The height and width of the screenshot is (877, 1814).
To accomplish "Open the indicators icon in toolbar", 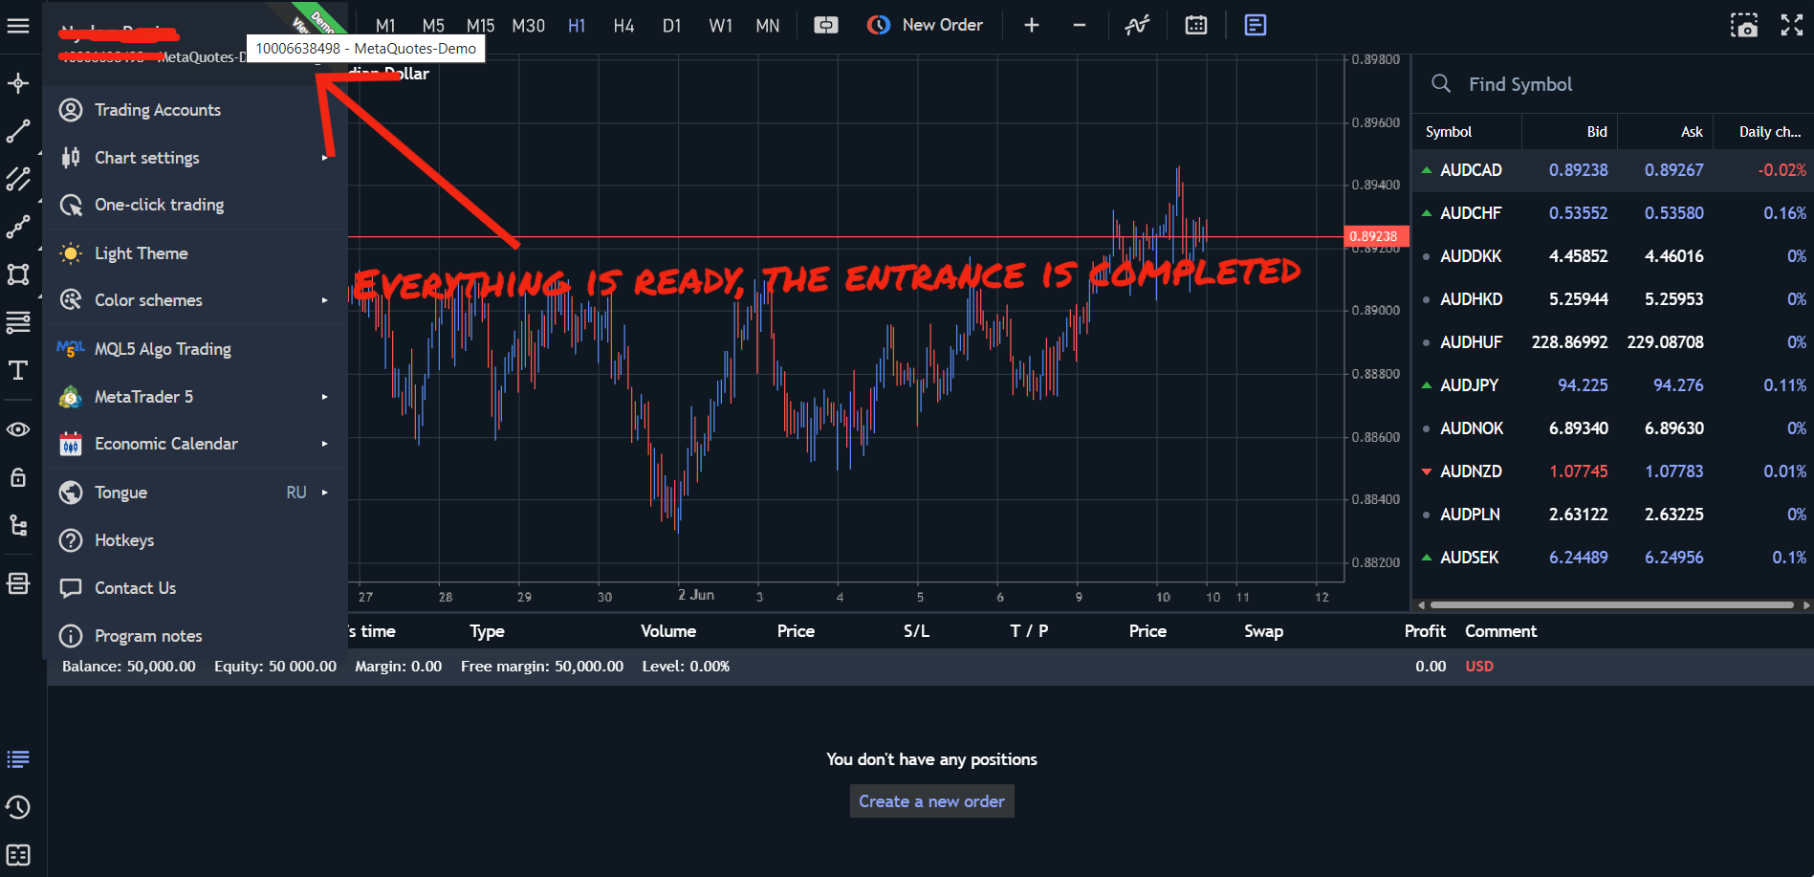I will [1136, 26].
